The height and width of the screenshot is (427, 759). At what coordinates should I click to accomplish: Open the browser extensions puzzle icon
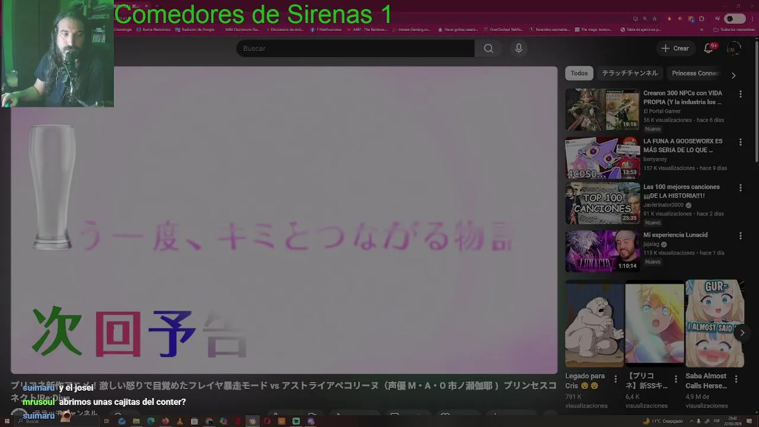[701, 19]
